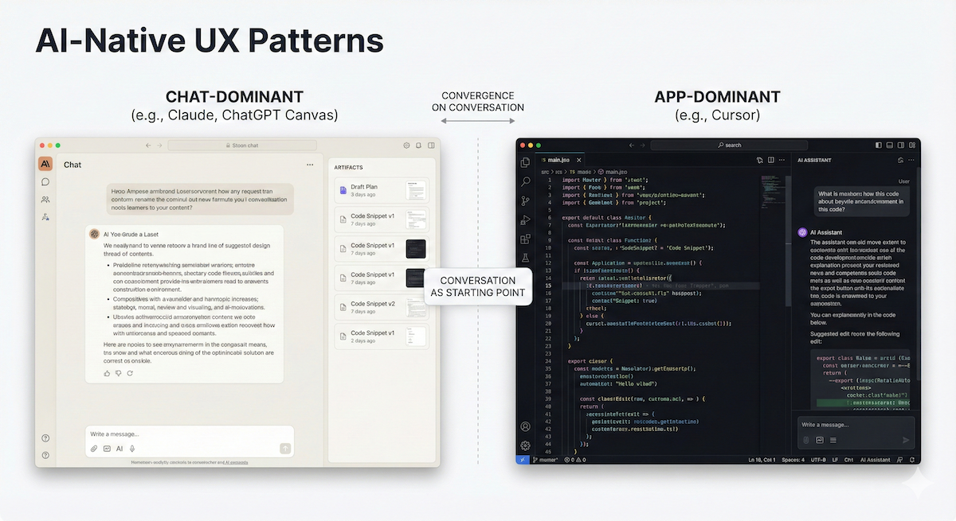The width and height of the screenshot is (956, 521).
Task: Open the Run and Debug view
Action: 525,220
